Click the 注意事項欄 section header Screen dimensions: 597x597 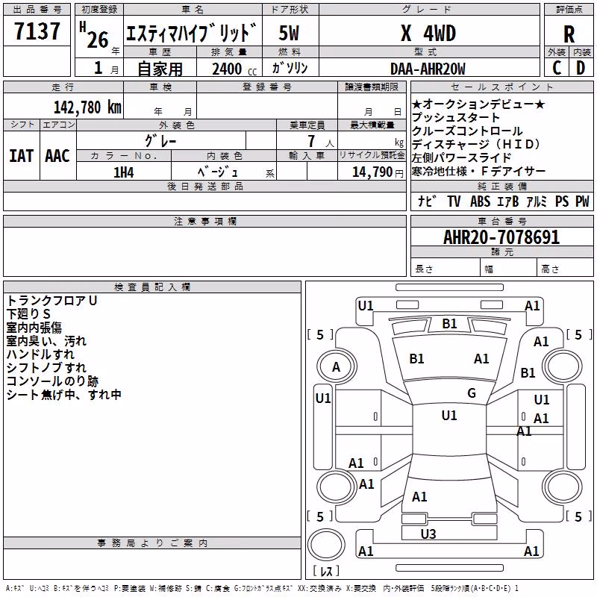204,221
